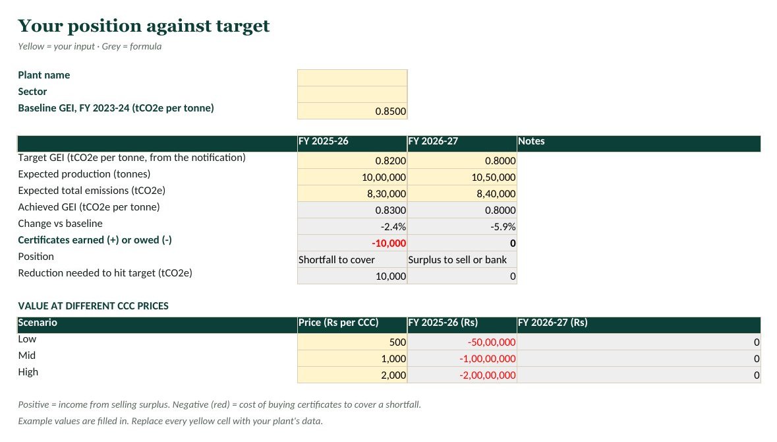777x442 pixels.
Task: Click the empty Sector input cell
Action: tap(353, 94)
